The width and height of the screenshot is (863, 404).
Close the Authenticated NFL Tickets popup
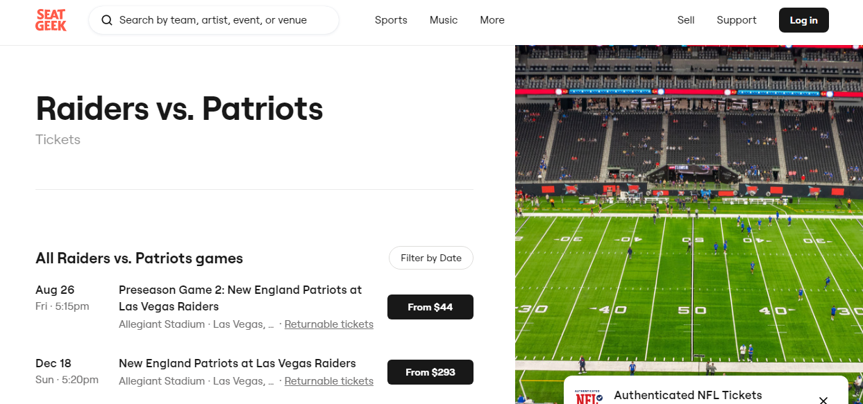click(x=823, y=400)
